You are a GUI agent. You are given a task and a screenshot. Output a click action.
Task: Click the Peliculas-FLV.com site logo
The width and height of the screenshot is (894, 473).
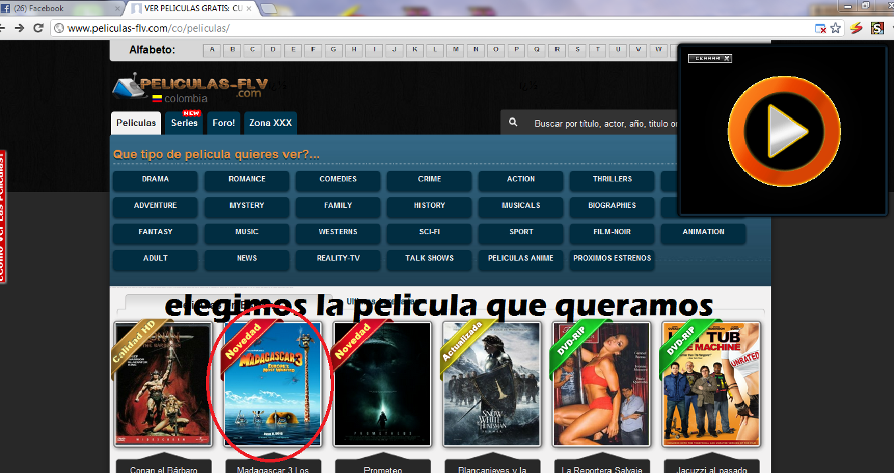point(190,88)
